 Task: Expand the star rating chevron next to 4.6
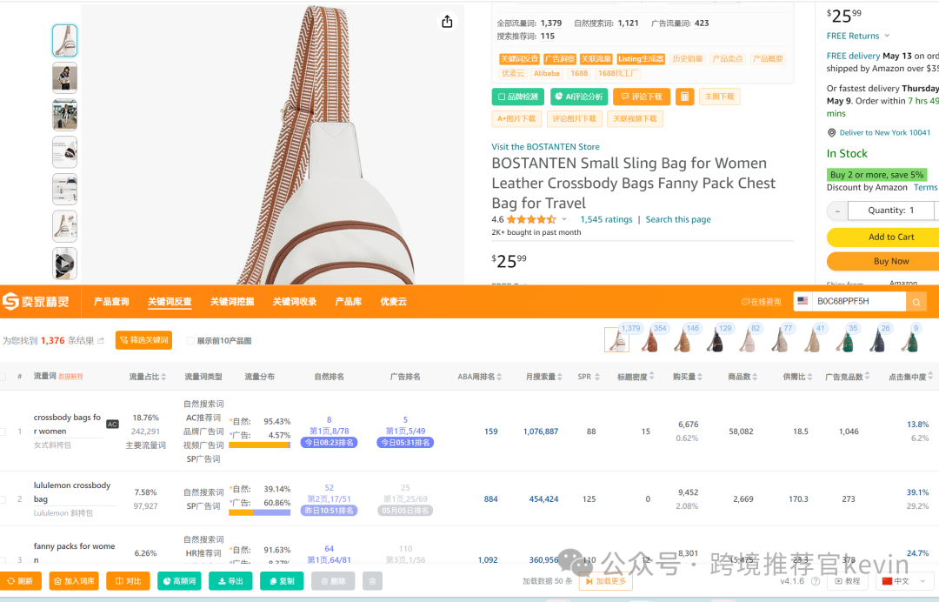pyautogui.click(x=564, y=219)
